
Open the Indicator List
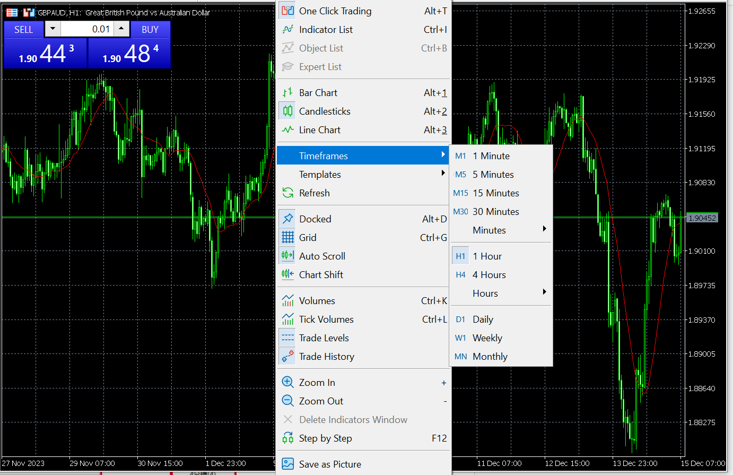(326, 30)
